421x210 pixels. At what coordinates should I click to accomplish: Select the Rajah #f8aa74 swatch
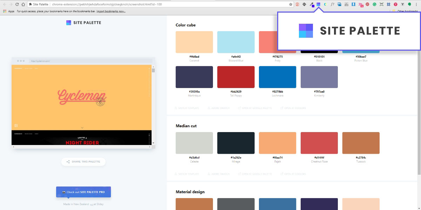(278, 143)
